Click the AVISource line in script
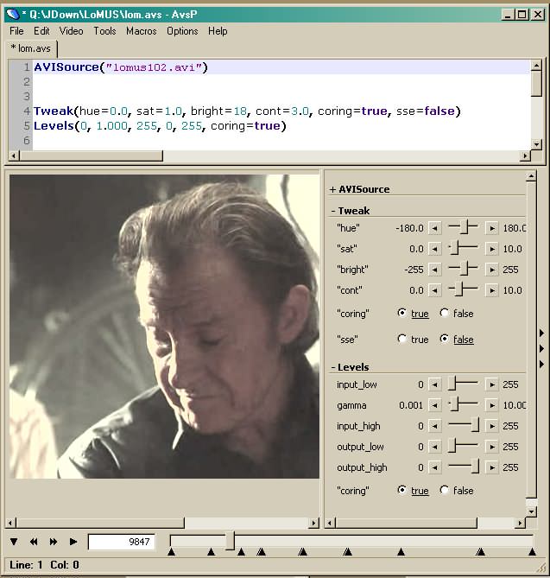 [121, 67]
